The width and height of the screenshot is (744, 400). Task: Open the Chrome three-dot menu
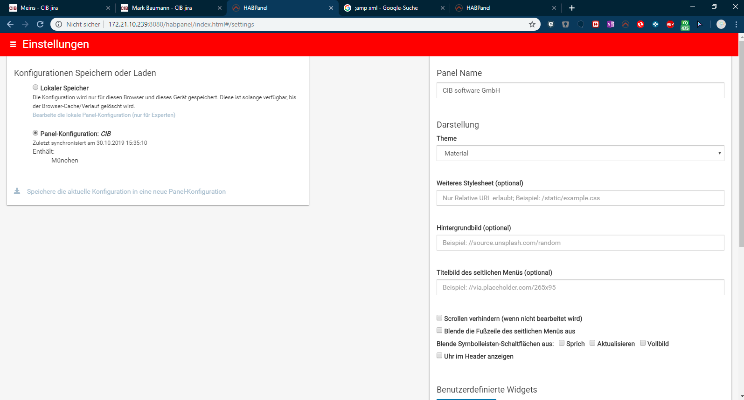(x=736, y=24)
